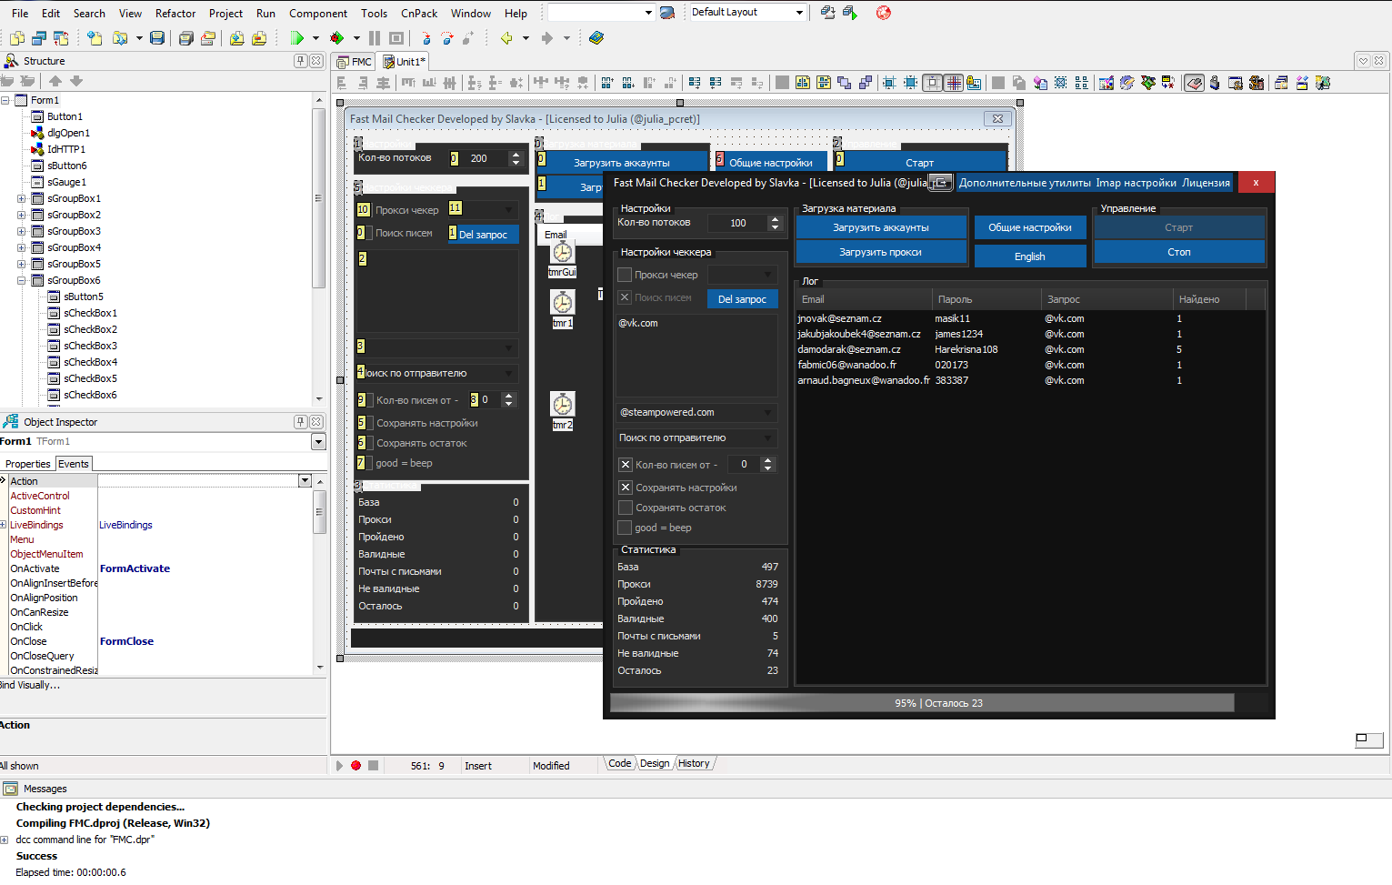Collapse sGroupBox6 node in Structure tree
This screenshot has width=1392, height=885.
21,280
